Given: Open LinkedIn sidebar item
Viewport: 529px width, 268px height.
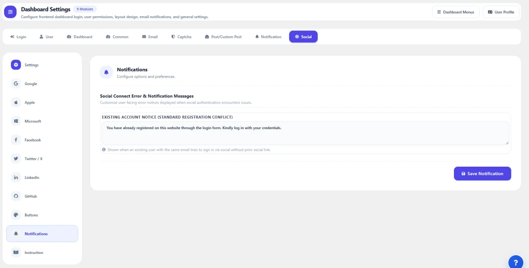Looking at the screenshot, I should [42, 177].
